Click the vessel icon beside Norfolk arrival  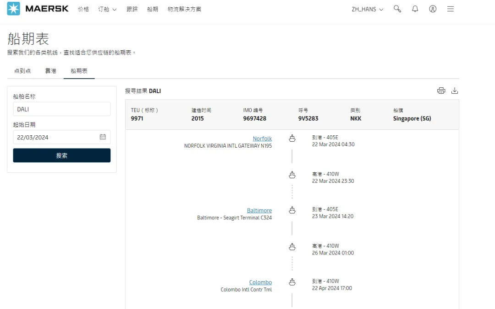292,139
